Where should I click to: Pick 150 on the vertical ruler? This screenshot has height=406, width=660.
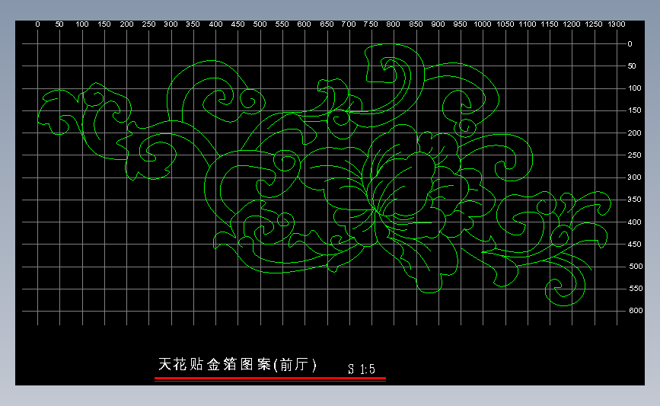[x=634, y=110]
